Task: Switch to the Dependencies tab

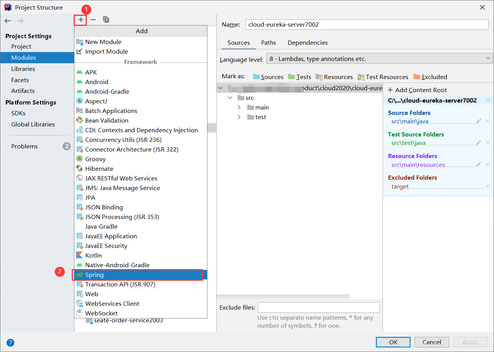Action: [308, 43]
